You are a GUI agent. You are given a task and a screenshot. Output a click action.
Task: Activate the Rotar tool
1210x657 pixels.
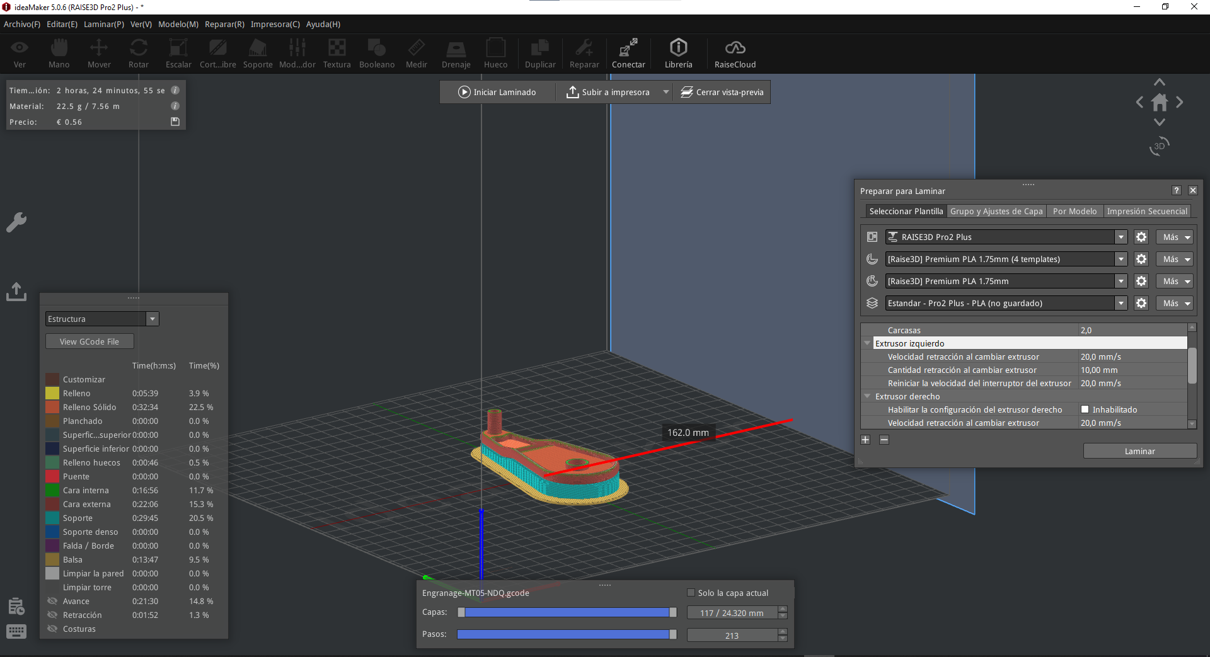pyautogui.click(x=139, y=54)
